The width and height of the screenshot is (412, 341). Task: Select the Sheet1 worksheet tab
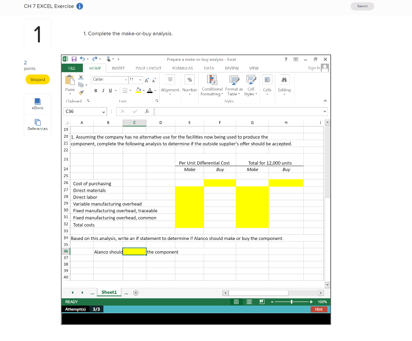pyautogui.click(x=109, y=292)
